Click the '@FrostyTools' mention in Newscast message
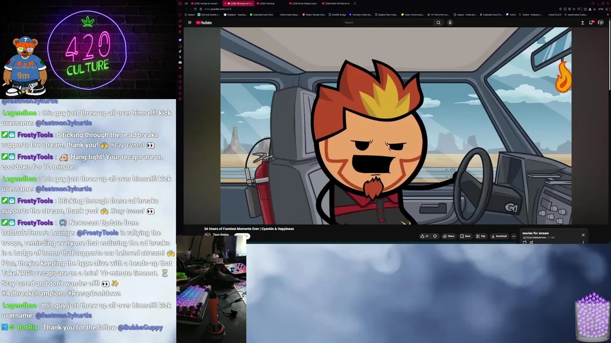This screenshot has height=343, width=611. [97, 233]
